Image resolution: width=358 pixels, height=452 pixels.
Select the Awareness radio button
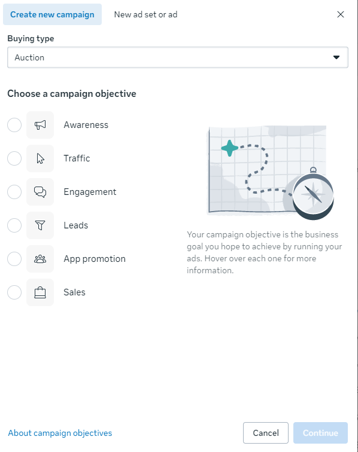click(14, 125)
